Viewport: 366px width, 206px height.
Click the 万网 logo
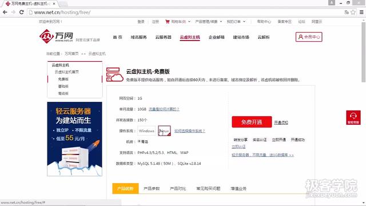click(56, 36)
